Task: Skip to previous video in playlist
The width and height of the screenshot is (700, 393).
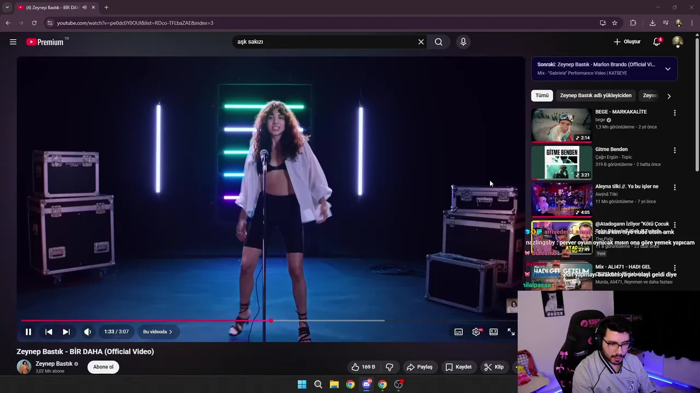Action: click(49, 331)
